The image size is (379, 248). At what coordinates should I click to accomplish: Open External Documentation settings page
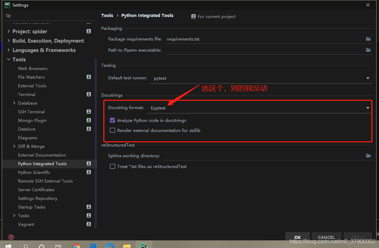[42, 155]
